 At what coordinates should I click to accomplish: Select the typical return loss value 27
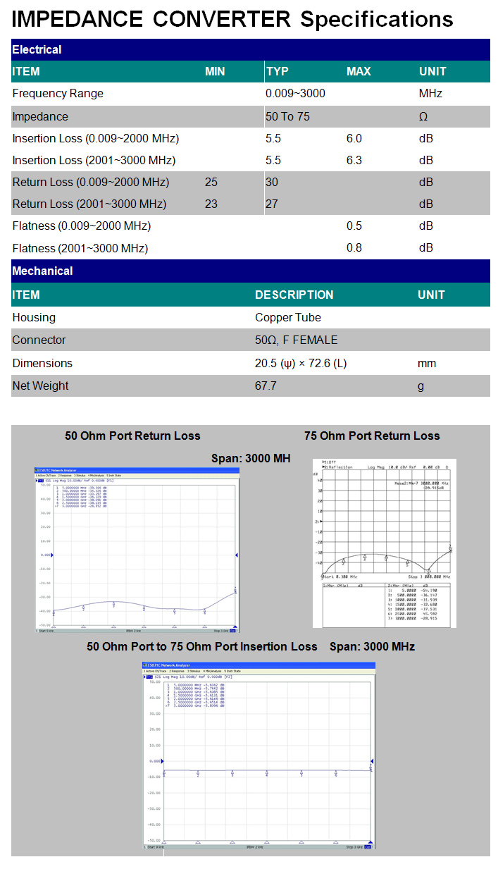[272, 204]
